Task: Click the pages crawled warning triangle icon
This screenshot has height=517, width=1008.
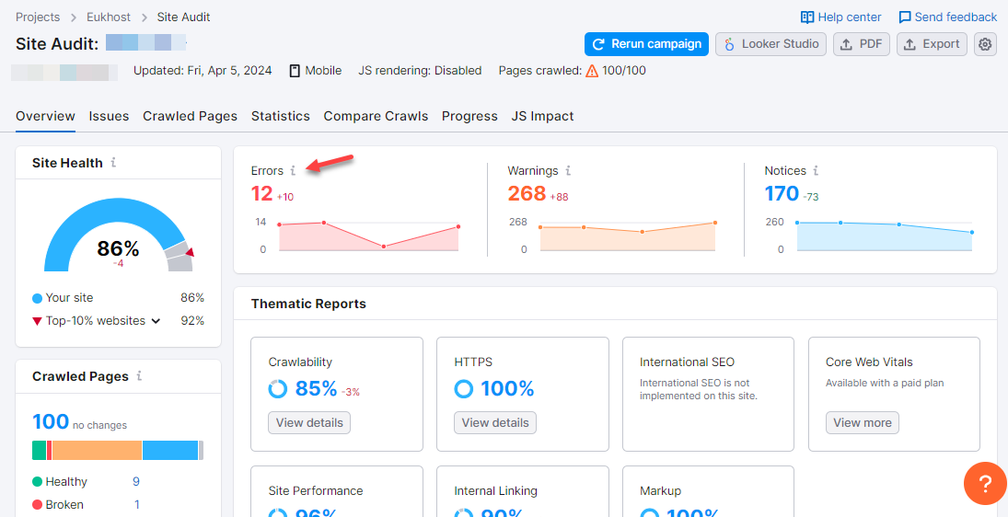Action: point(592,71)
